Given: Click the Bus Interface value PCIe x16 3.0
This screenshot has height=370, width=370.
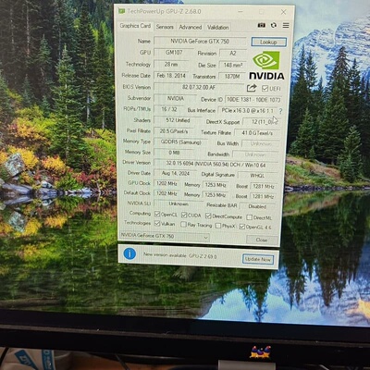Looking at the screenshot, I should point(248,110).
